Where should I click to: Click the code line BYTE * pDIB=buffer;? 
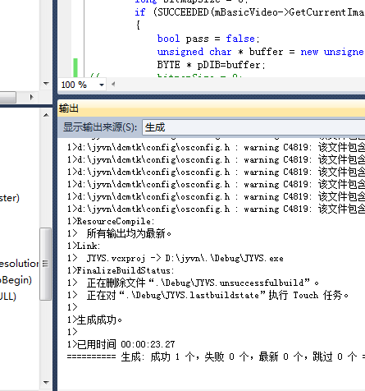point(211,65)
